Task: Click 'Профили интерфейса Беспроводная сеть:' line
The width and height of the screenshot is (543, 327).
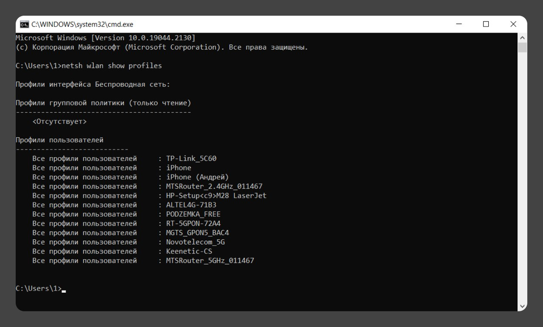Action: point(93,84)
